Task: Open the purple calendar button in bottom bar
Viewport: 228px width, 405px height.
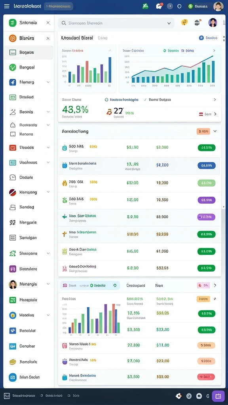Action: [x=218, y=396]
